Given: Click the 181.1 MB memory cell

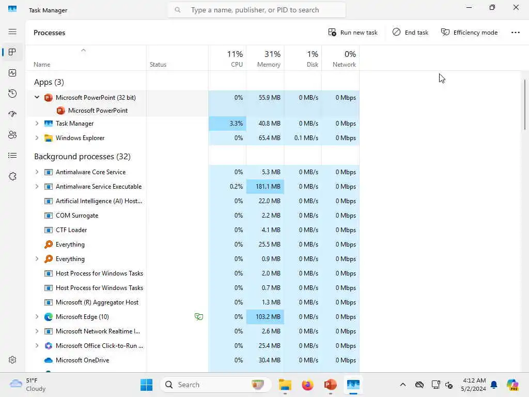Looking at the screenshot, I should [x=265, y=186].
